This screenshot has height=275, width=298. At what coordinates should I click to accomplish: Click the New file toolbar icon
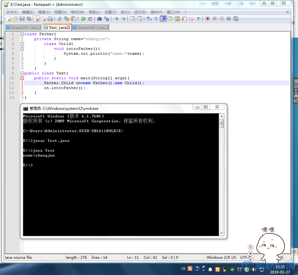coord(8,19)
